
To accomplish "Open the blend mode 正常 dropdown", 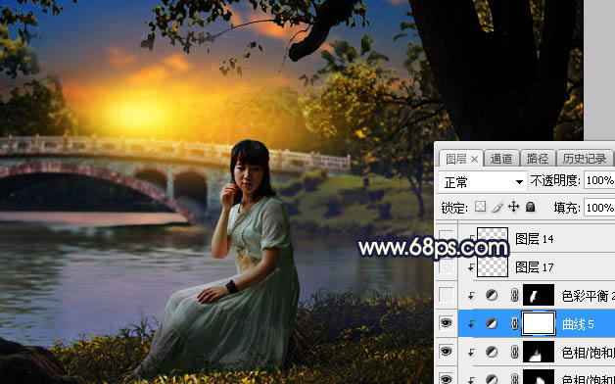I will tap(482, 181).
